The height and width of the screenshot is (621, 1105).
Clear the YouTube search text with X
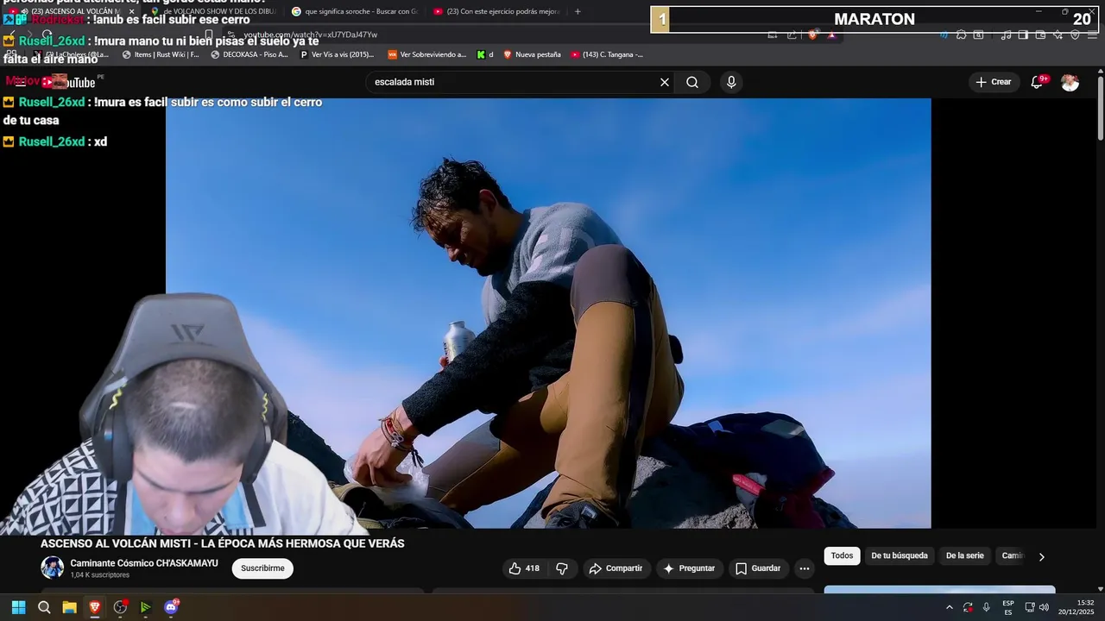pyautogui.click(x=665, y=82)
